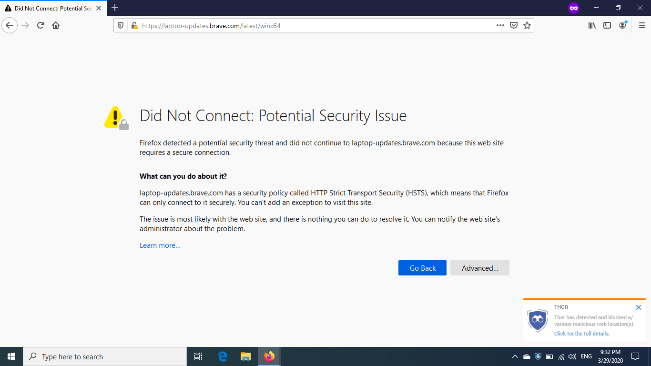Open the page actions three-dot menu
The width and height of the screenshot is (651, 366).
[x=500, y=26]
